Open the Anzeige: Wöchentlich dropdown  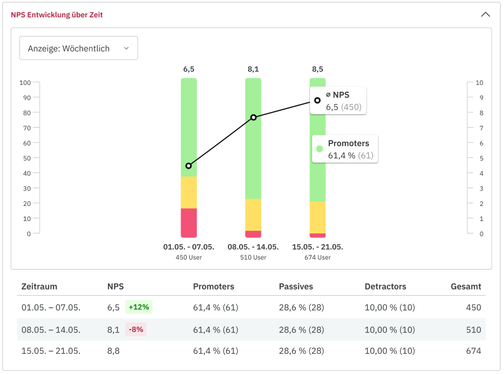click(79, 48)
